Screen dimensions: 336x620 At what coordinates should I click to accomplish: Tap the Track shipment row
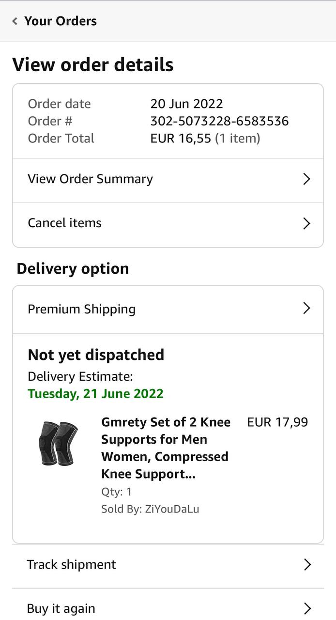[x=72, y=565]
